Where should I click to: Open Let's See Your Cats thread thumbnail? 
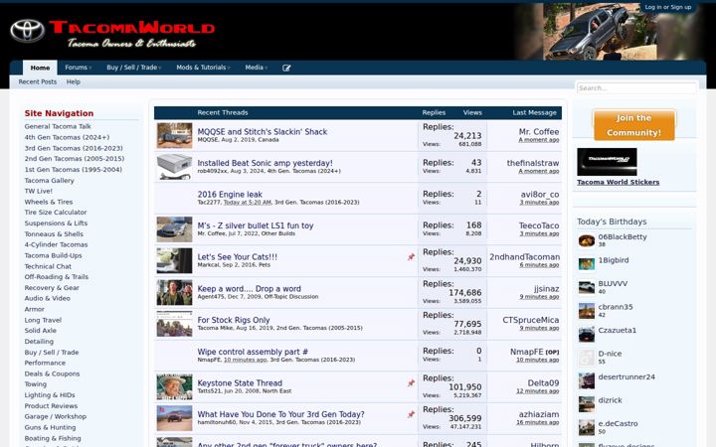point(174,260)
